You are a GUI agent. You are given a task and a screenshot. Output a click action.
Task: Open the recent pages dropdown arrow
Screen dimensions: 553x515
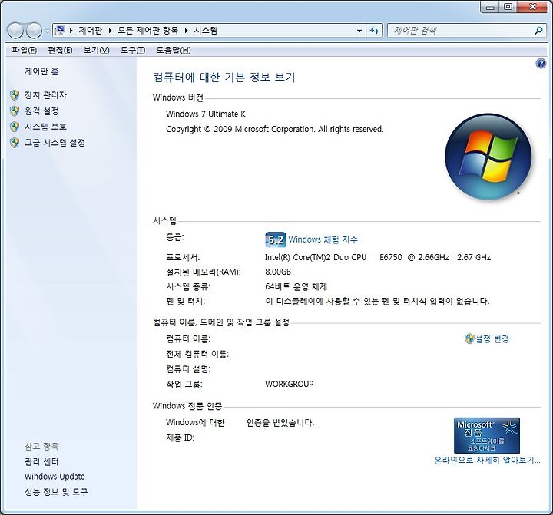pos(47,31)
